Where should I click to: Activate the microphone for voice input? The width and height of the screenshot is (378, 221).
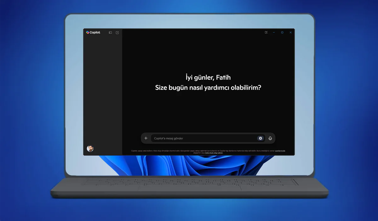[x=270, y=138]
